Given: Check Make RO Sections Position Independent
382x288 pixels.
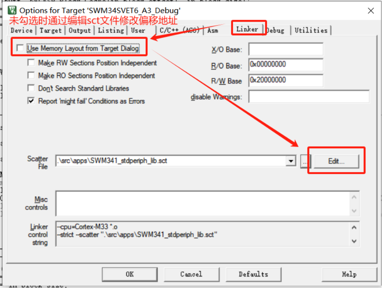Looking at the screenshot, I should point(31,76).
